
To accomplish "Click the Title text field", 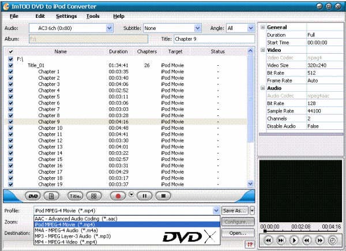I will click(214, 39).
